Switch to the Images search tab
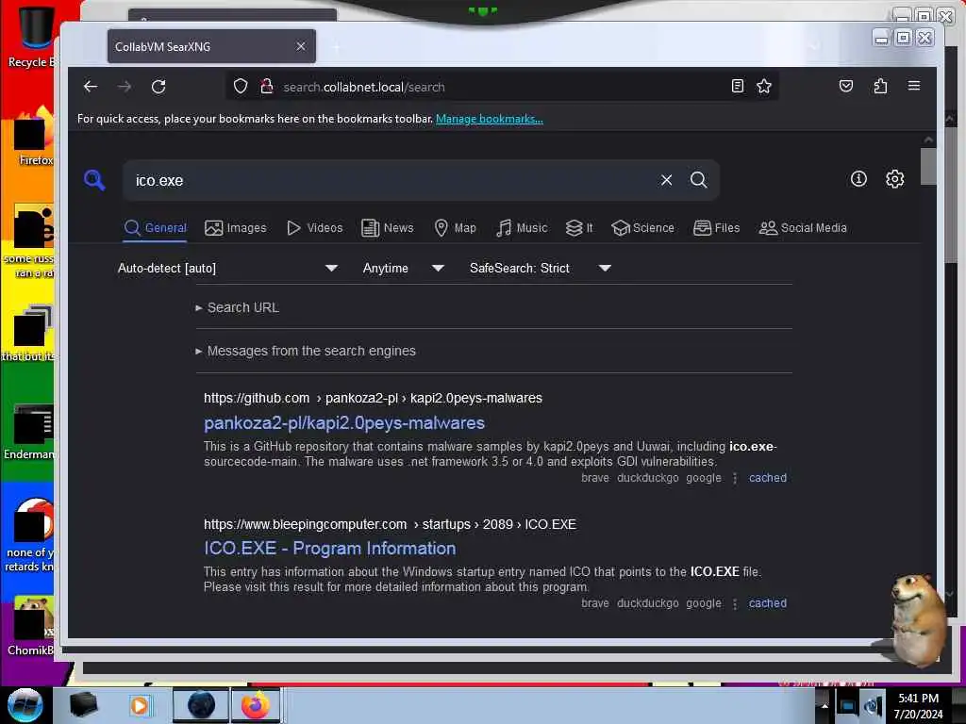The width and height of the screenshot is (966, 724). [x=235, y=228]
